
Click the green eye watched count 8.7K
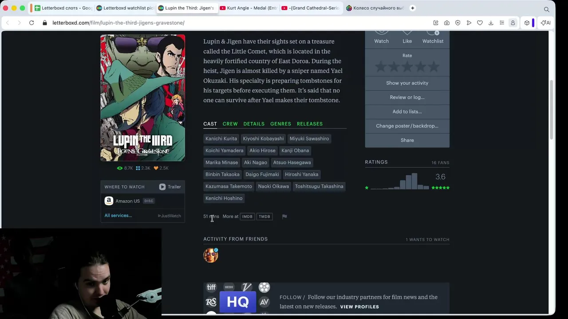tap(125, 168)
